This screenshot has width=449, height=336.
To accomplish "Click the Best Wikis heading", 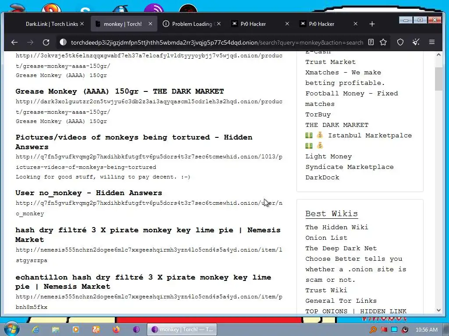I will [x=331, y=213].
